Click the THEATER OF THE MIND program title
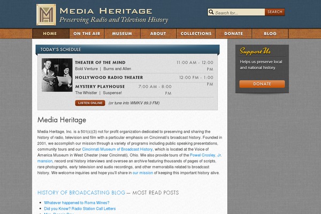Viewport: 321px width, 214px height. [101, 63]
